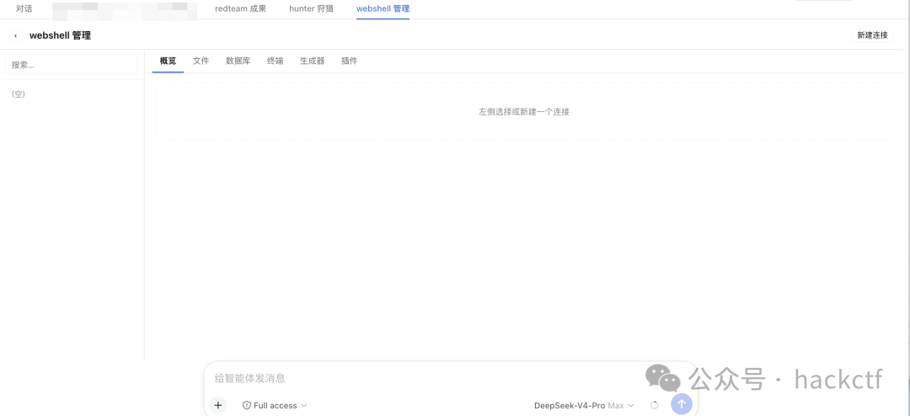910x416 pixels.
Task: Open the redteam 成果 tab
Action: tap(240, 8)
